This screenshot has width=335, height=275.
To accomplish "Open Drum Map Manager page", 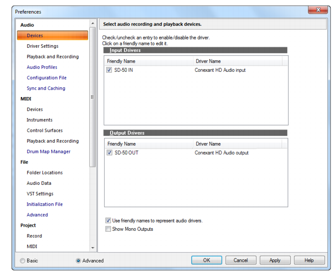I will (48, 152).
